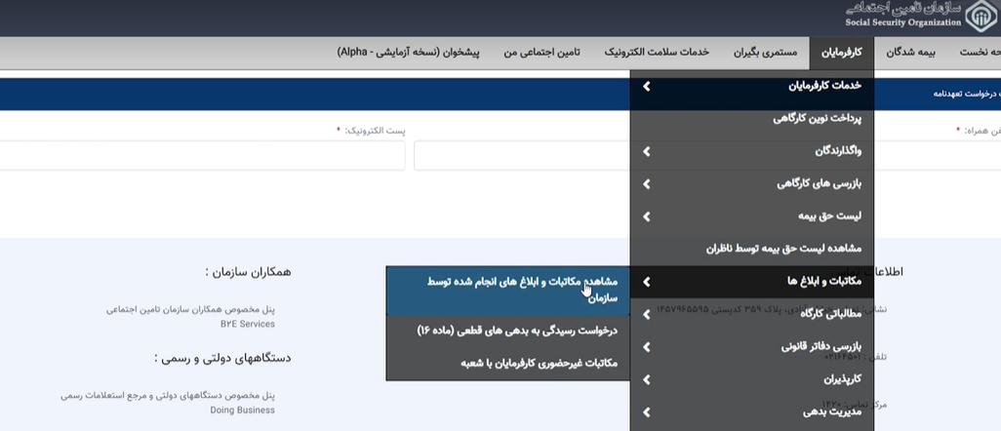The height and width of the screenshot is (431, 1001).
Task: Expand بازرسی دفاتر قانونی chevron
Action: 646,347
